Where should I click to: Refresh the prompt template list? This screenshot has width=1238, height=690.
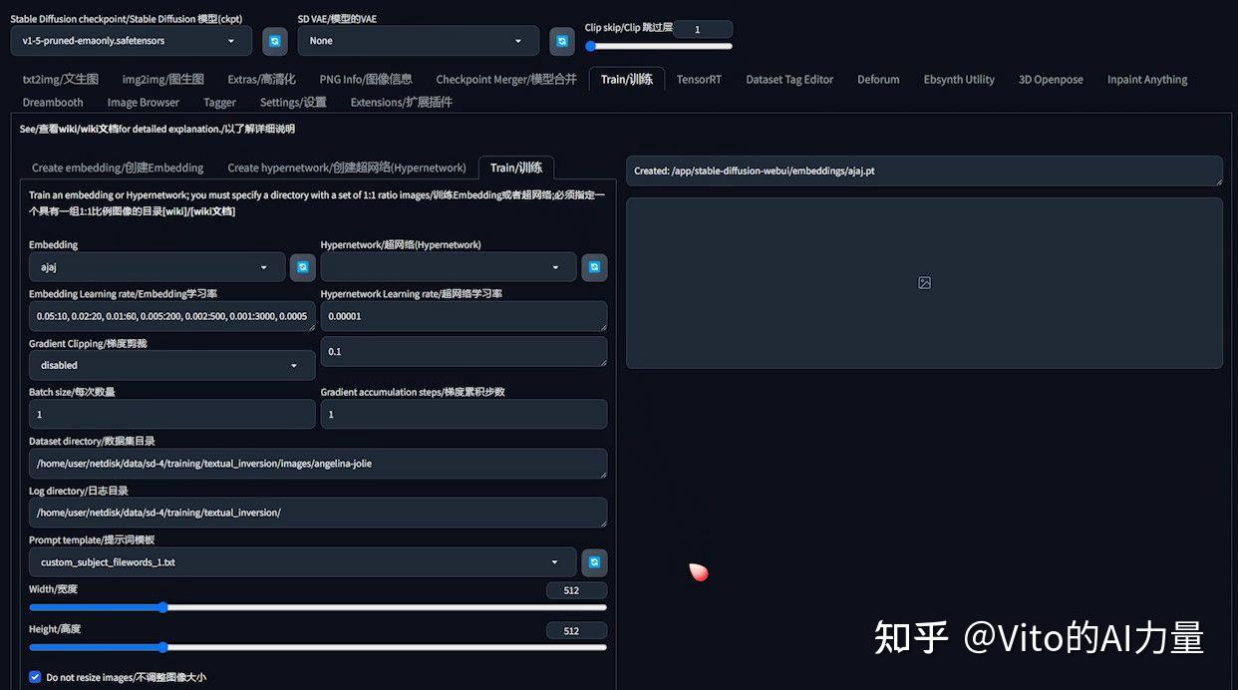point(594,562)
